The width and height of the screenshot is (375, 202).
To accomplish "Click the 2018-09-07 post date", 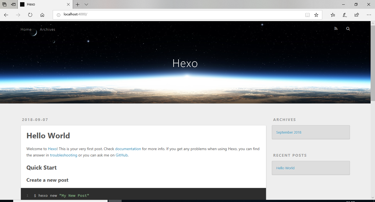I will point(35,120).
